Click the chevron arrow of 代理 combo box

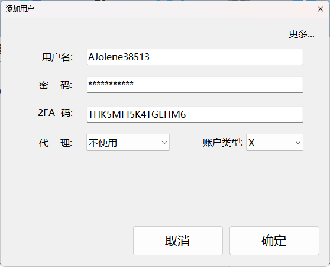(164, 143)
